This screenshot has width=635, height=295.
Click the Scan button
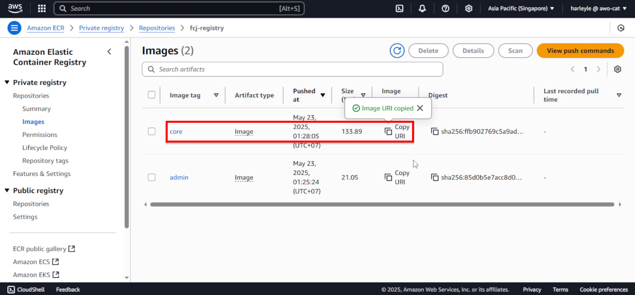point(515,51)
